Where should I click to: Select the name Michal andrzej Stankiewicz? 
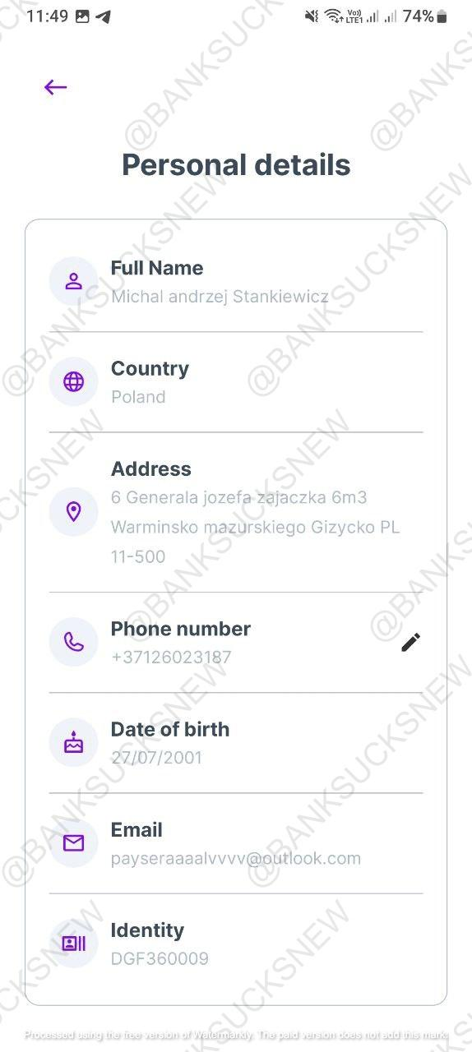coord(220,297)
